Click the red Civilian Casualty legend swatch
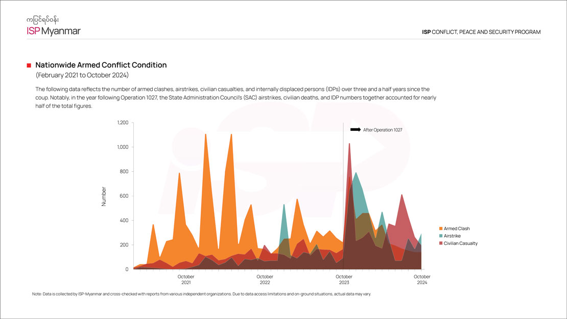This screenshot has width=567, height=319. coord(441,243)
